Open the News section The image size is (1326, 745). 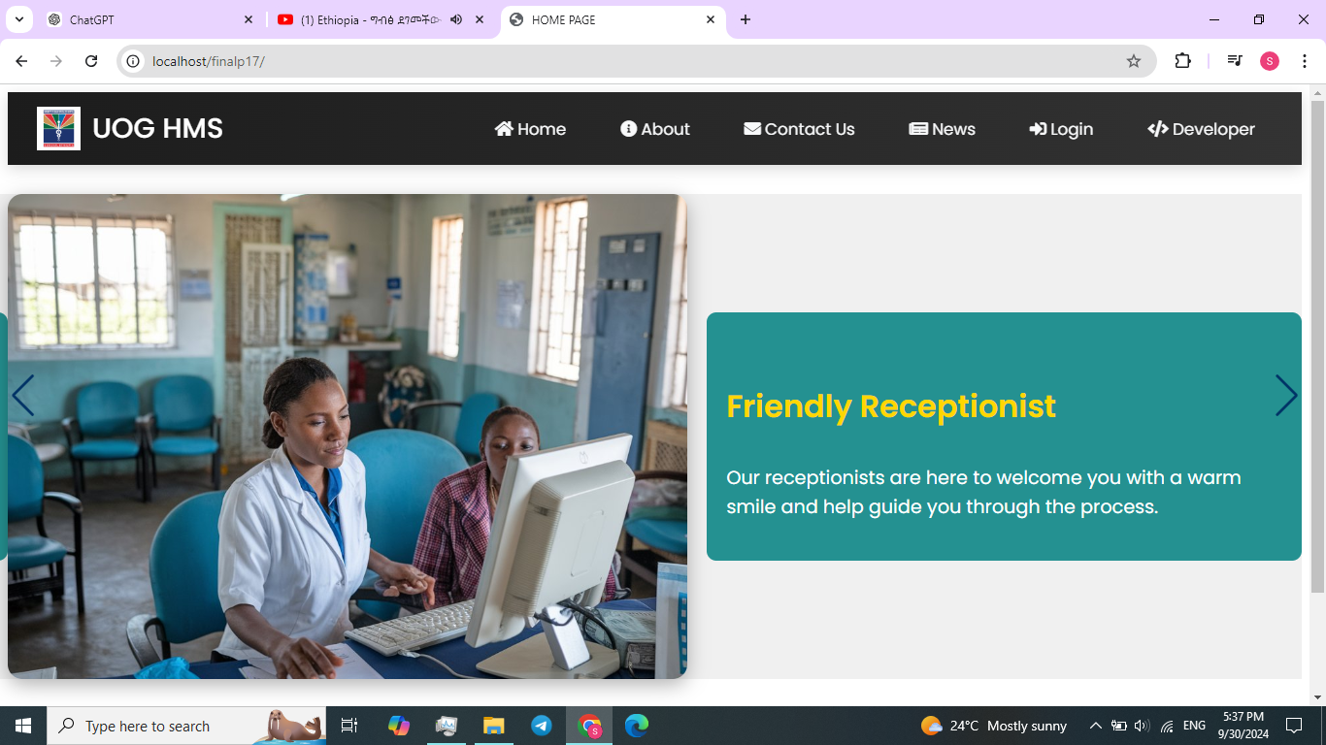942,129
